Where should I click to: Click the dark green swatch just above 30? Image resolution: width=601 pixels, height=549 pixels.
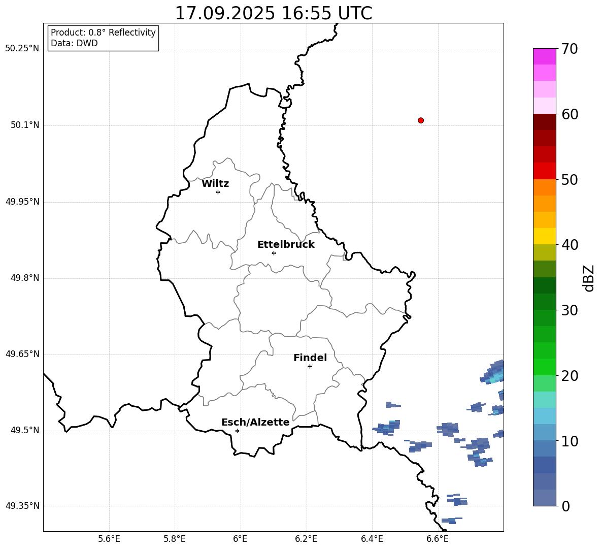(x=544, y=302)
